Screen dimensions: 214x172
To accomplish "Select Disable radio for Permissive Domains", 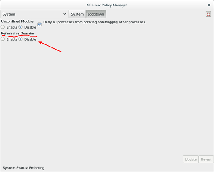I will tap(21, 39).
